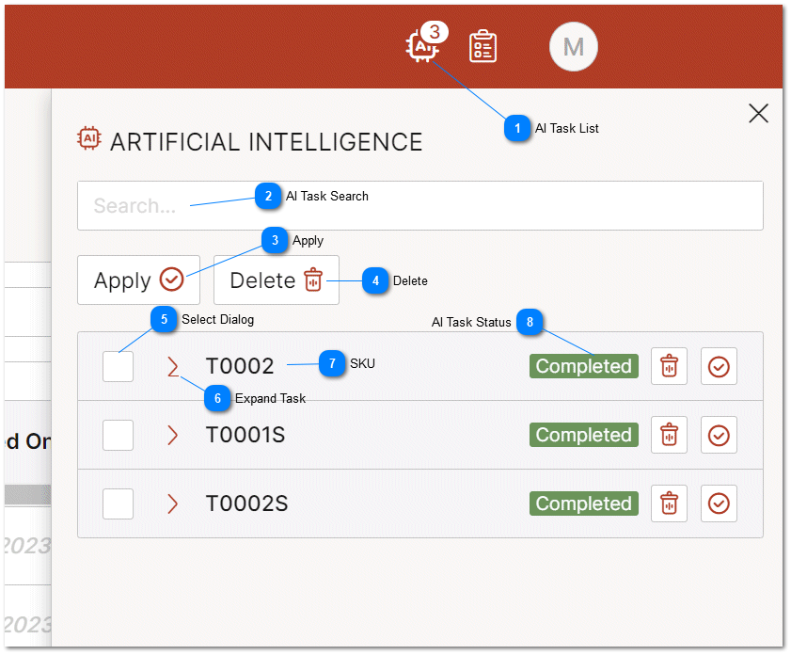Expand the T0002S task chevron

(171, 503)
